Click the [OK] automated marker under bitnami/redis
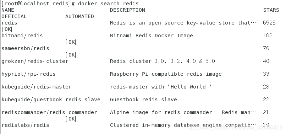The width and height of the screenshot is (286, 134). pyautogui.click(x=71, y=42)
